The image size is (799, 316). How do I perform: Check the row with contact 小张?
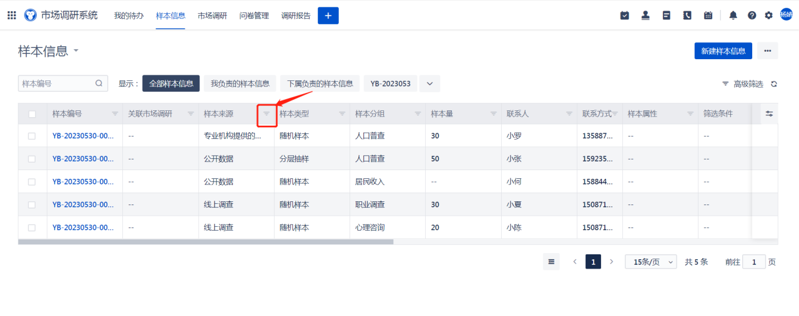pyautogui.click(x=32, y=159)
